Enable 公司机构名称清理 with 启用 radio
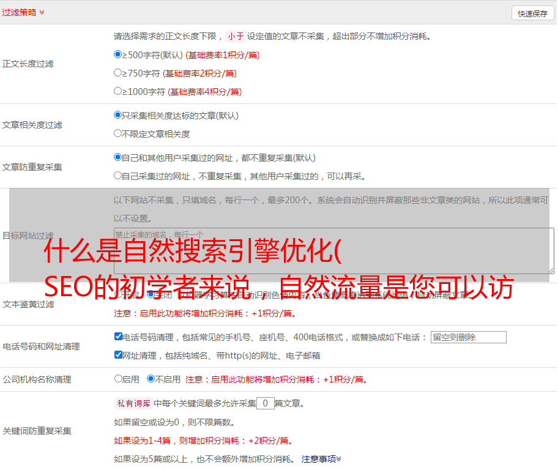558x470 pixels. [119, 379]
